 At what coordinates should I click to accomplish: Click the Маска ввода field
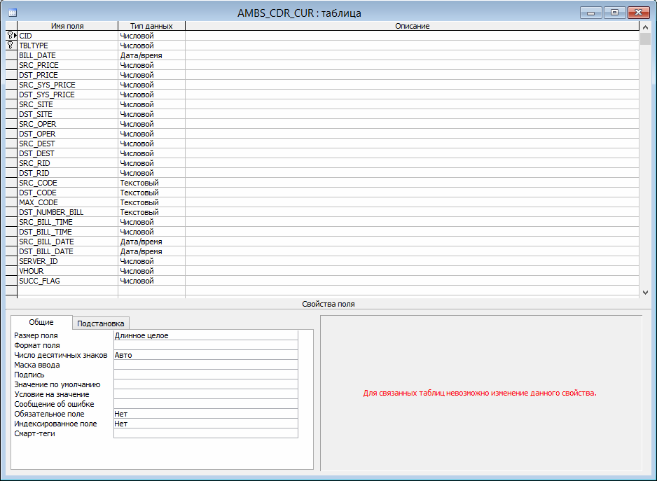[206, 365]
